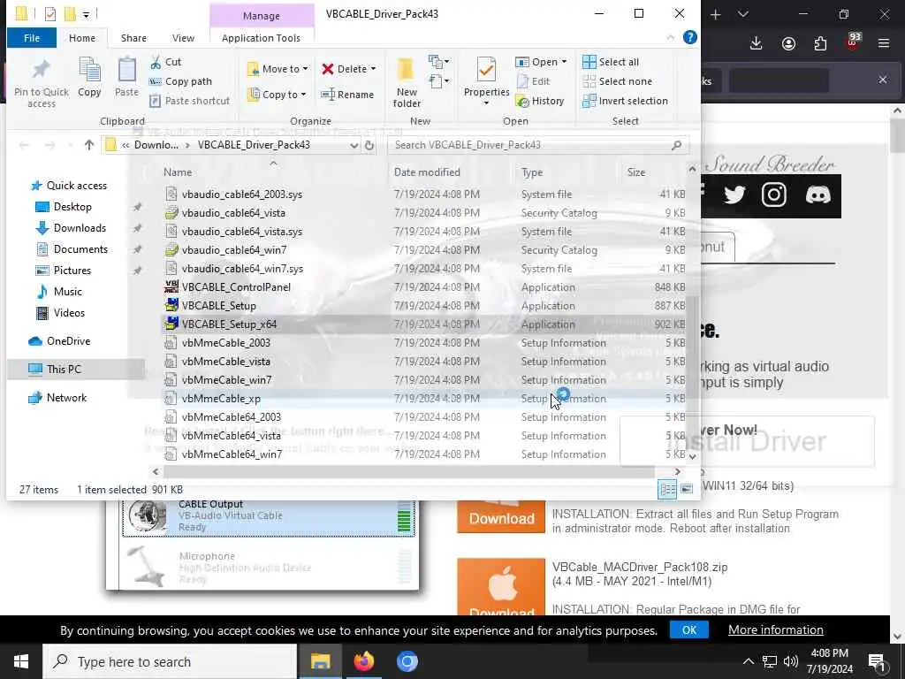Go up one folder level arrow
The height and width of the screenshot is (679, 905).
pyautogui.click(x=89, y=145)
